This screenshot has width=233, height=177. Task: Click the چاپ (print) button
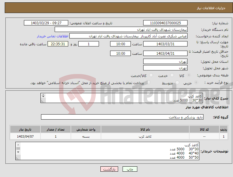point(130,169)
